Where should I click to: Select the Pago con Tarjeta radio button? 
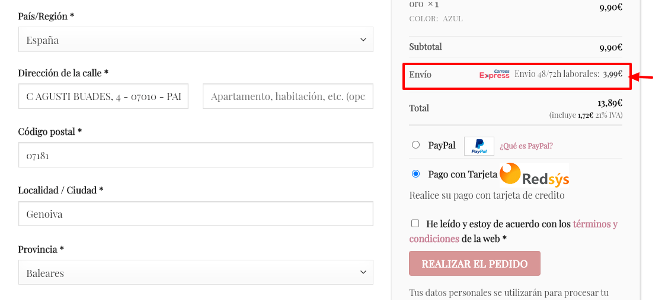[415, 173]
